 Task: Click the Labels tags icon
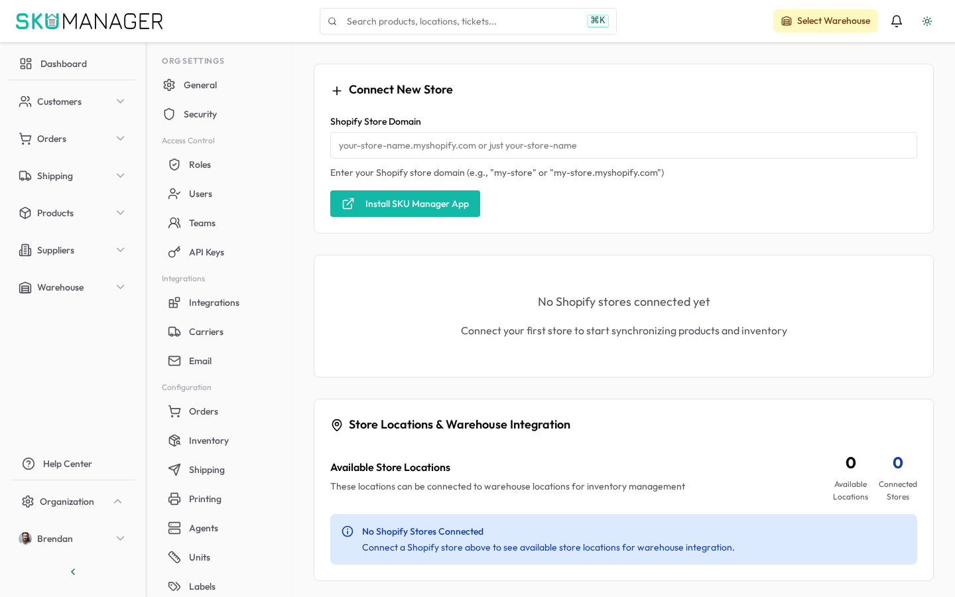coord(174,586)
